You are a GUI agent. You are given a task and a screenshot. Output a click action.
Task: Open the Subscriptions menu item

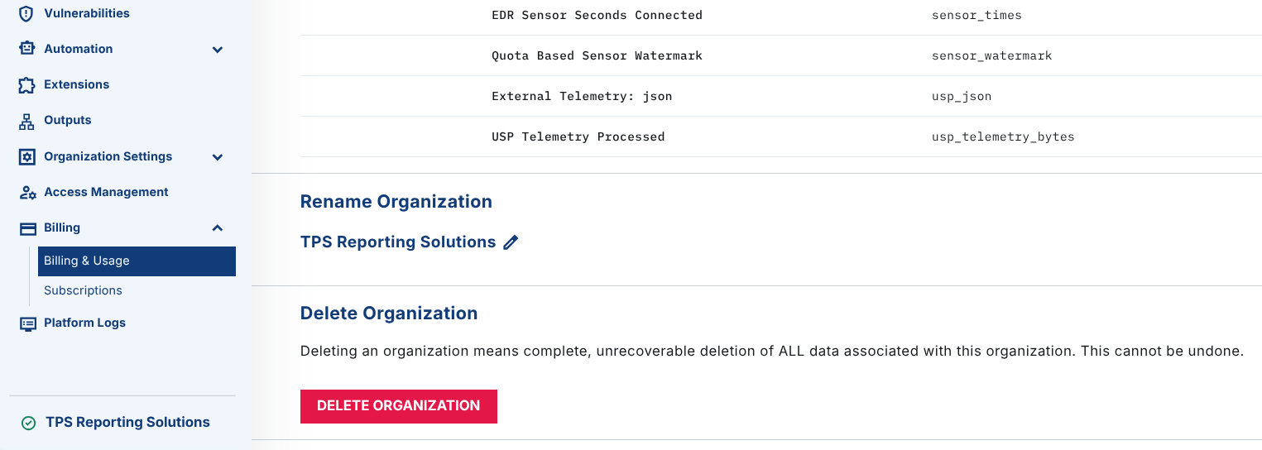tap(83, 290)
